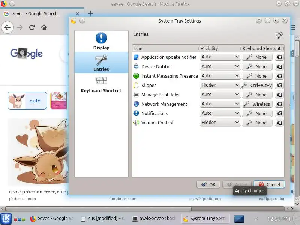The width and height of the screenshot is (300, 225).
Task: Sort by the Visibility column header
Action: pyautogui.click(x=220, y=49)
